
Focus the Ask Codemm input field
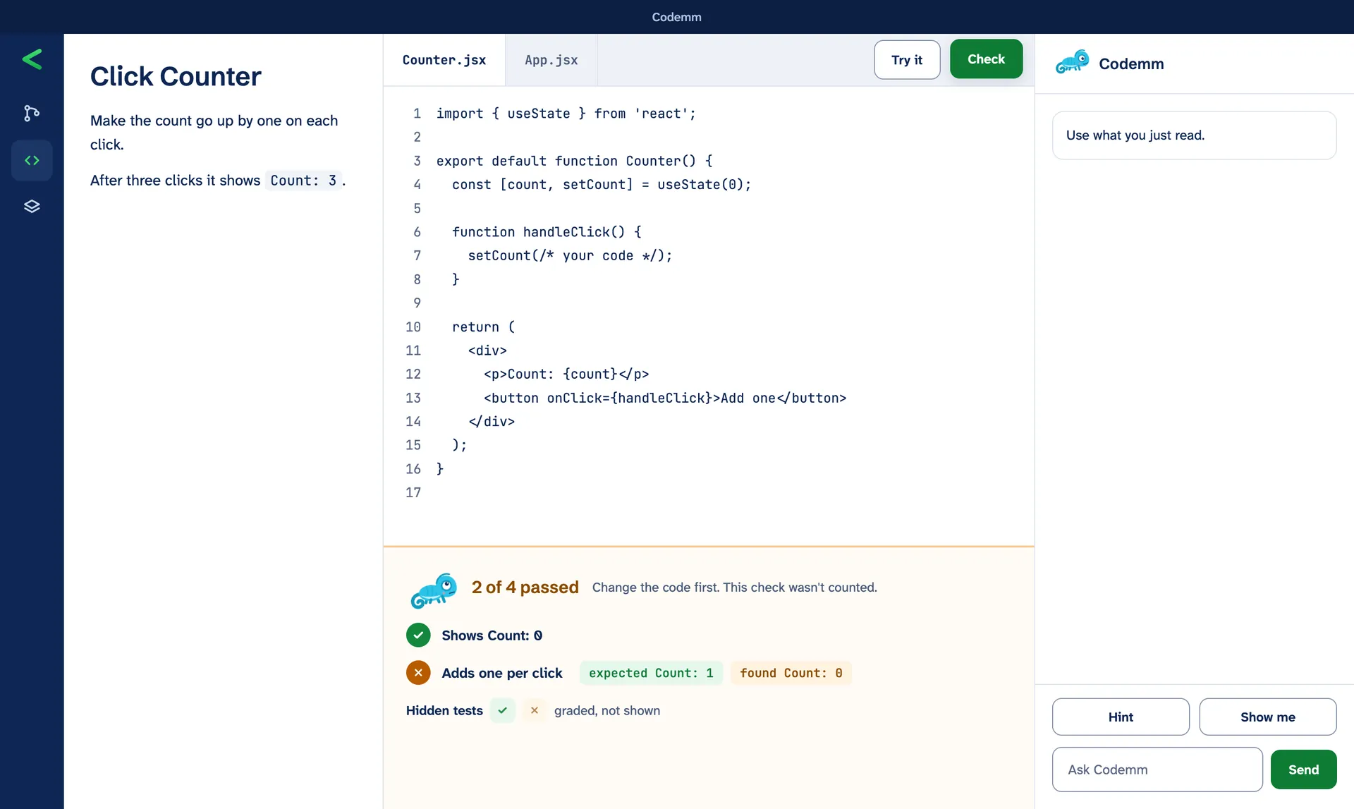[1157, 770]
